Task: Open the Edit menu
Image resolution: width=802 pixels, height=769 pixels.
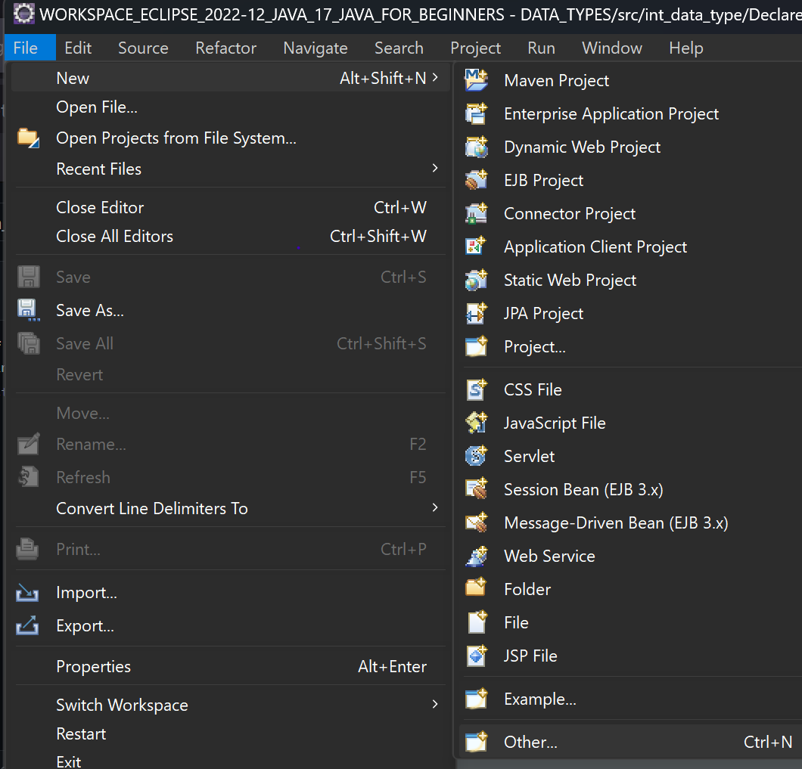Action: pos(78,48)
